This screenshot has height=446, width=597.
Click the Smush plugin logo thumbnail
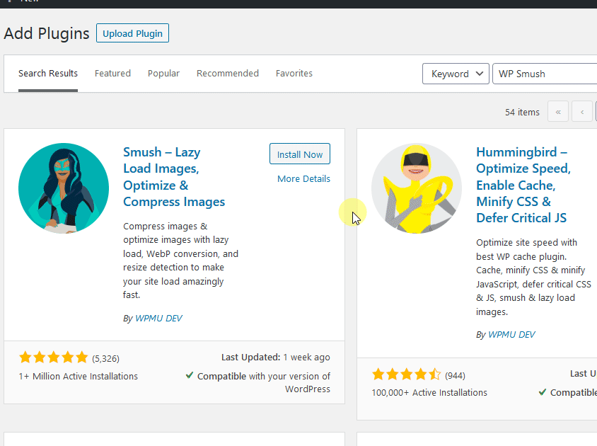64,188
